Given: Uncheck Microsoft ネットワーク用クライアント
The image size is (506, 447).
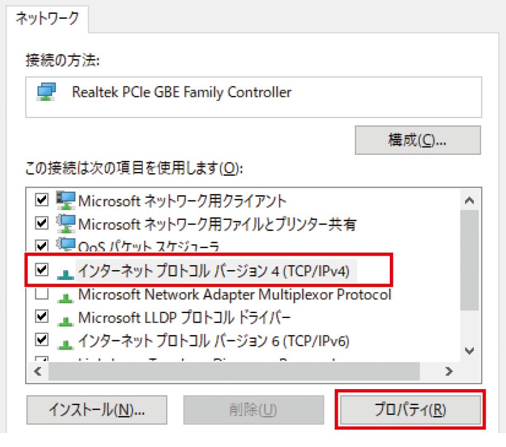Looking at the screenshot, I should [41, 200].
